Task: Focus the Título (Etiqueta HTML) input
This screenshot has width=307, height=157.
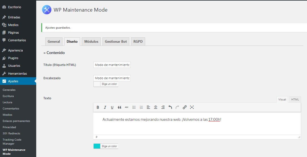Action: (112, 65)
